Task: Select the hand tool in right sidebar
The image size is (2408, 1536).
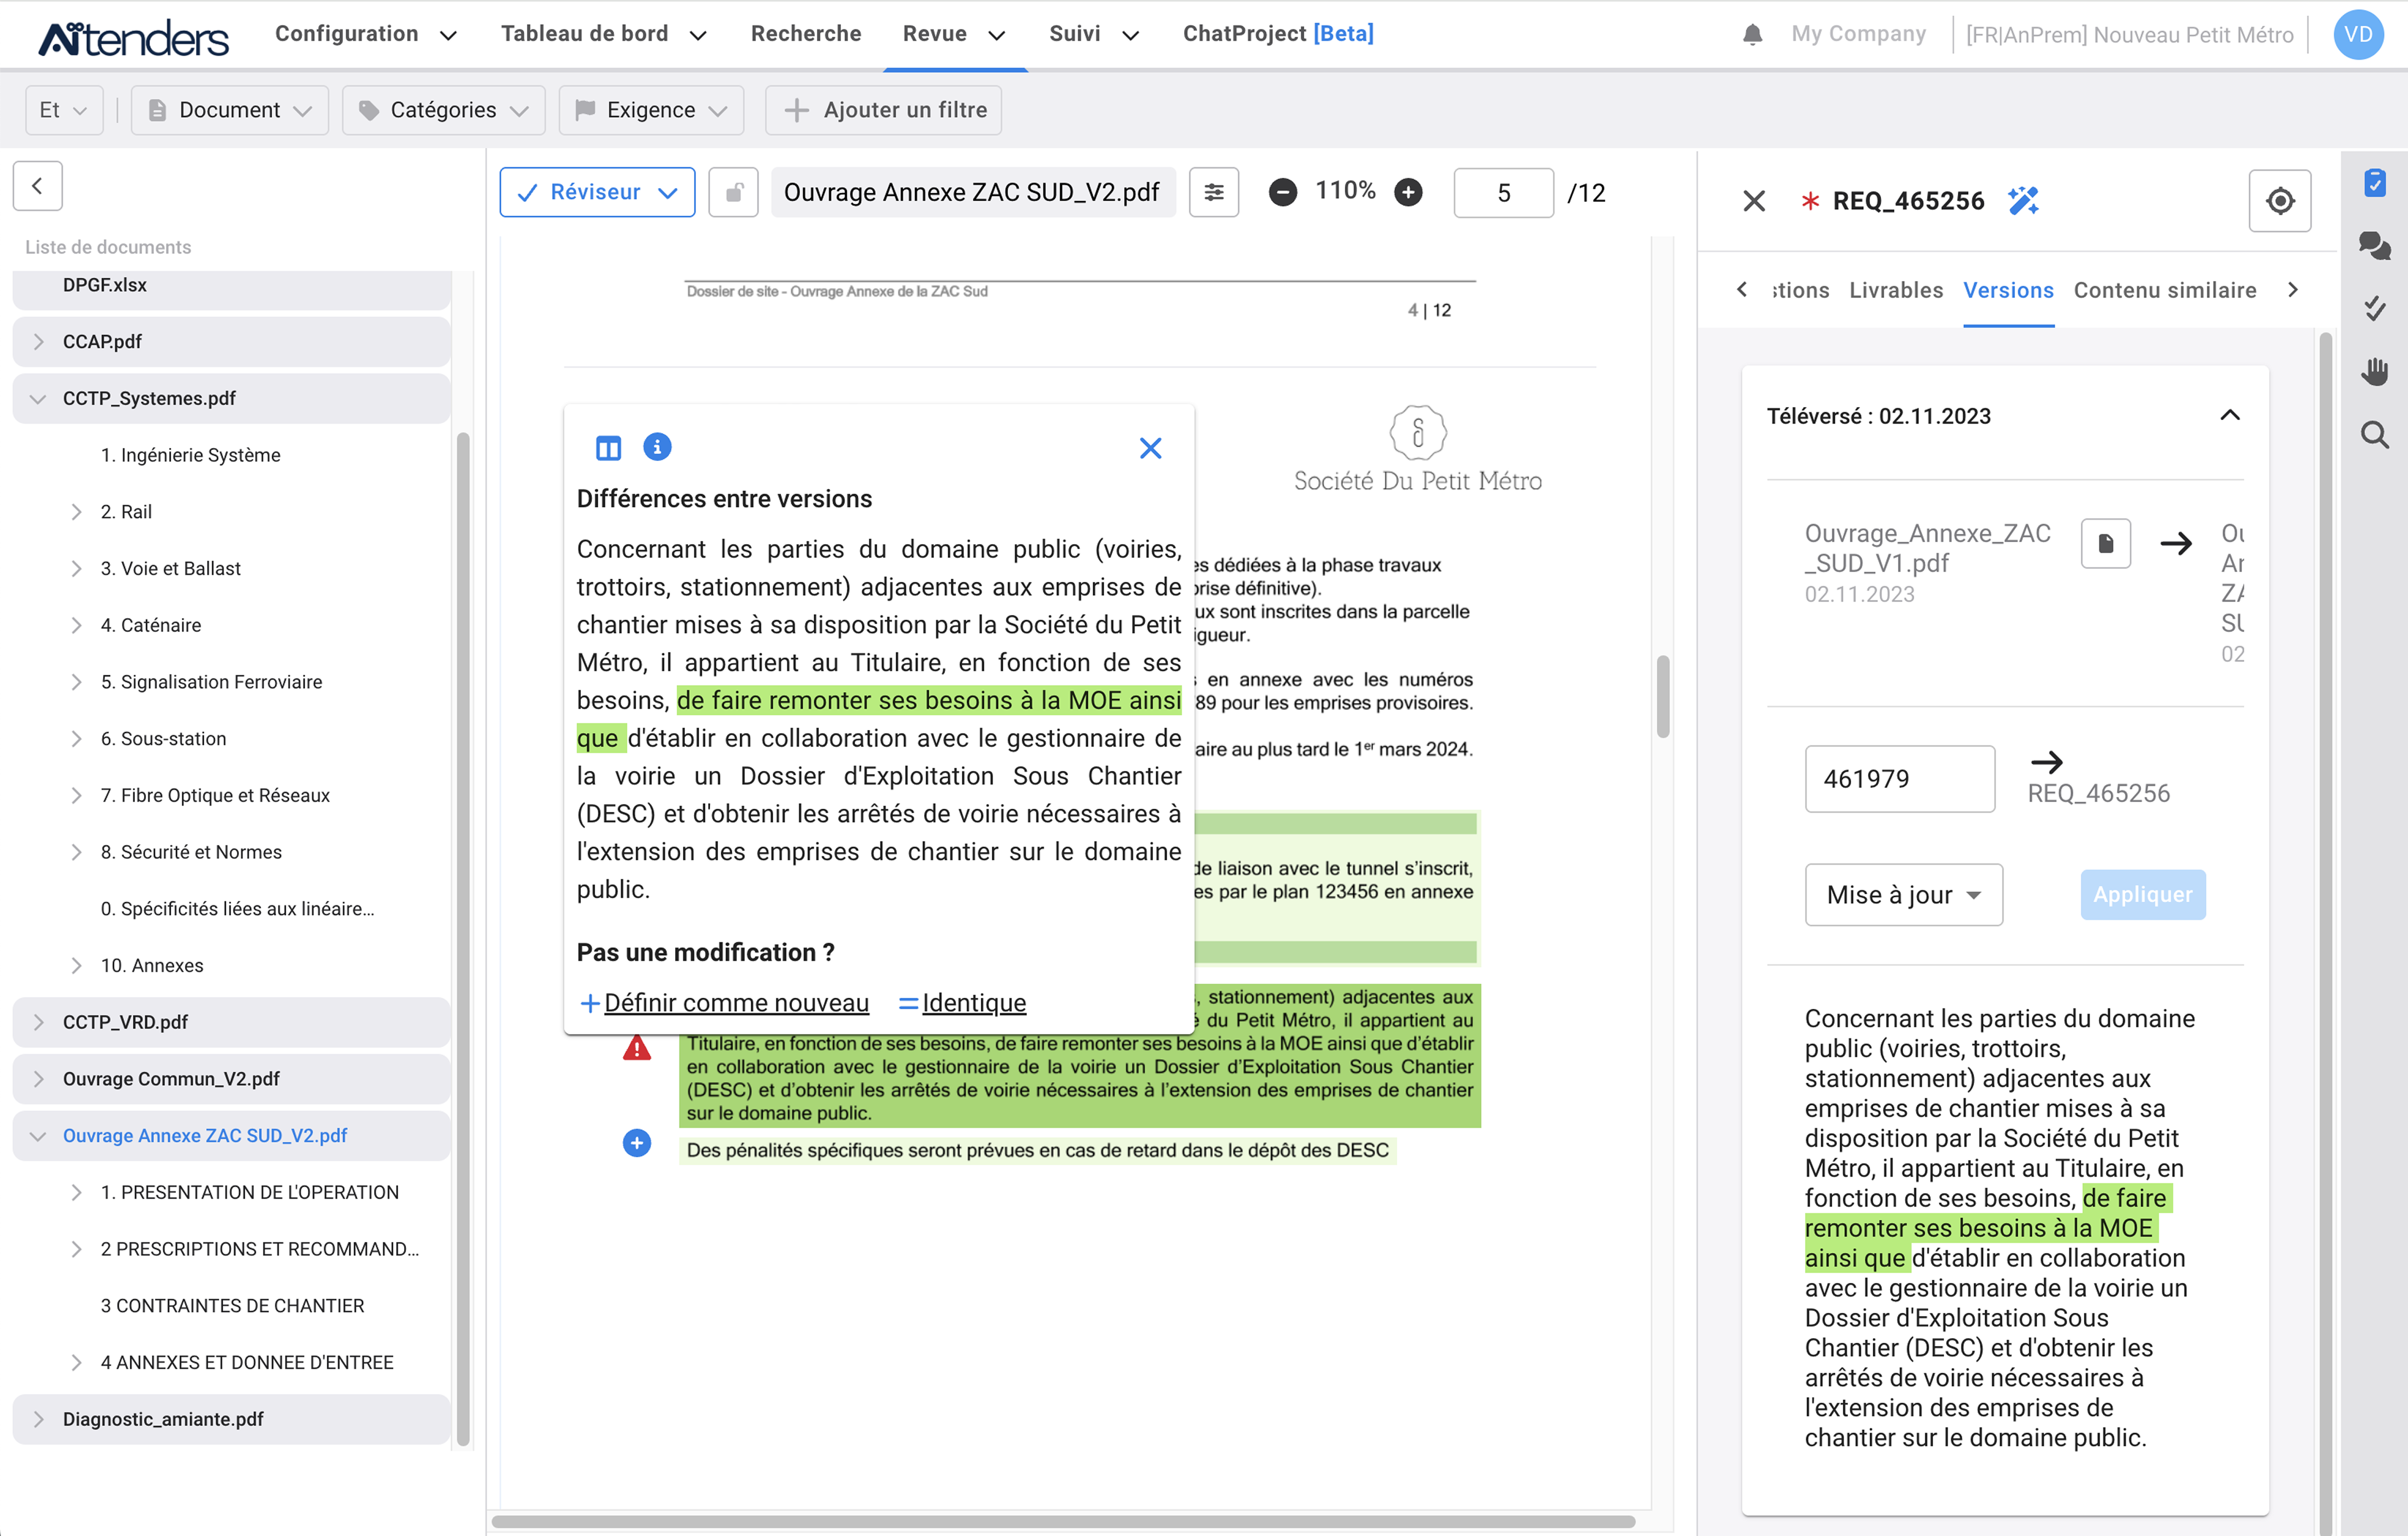Action: tap(2374, 371)
